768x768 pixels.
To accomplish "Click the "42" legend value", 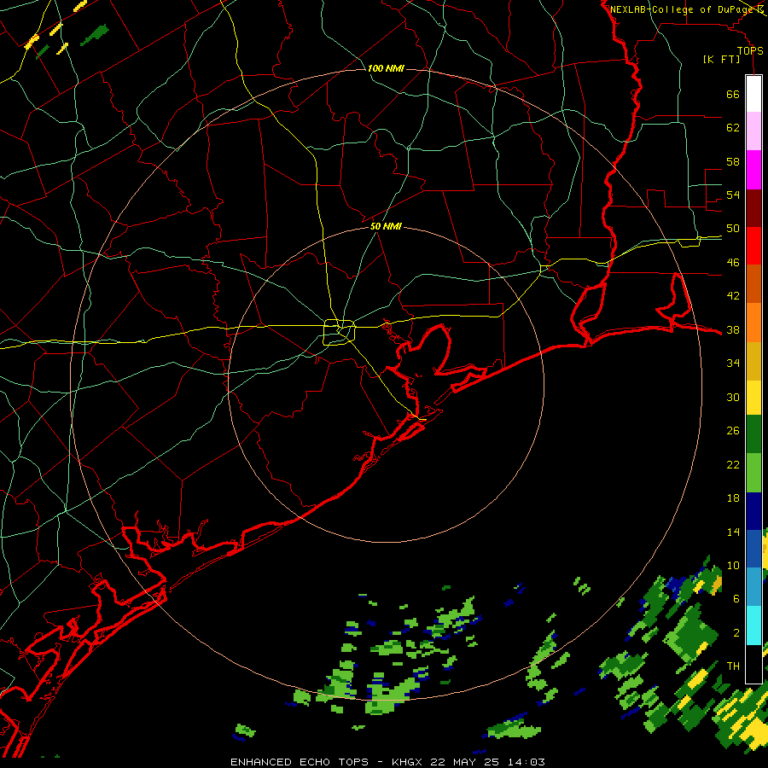I will click(733, 296).
